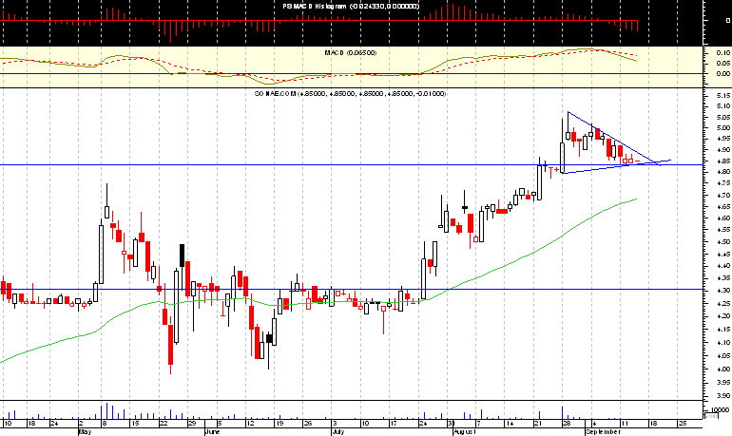Click the 5.05 price axis label
The height and width of the screenshot is (436, 732).
(x=723, y=118)
